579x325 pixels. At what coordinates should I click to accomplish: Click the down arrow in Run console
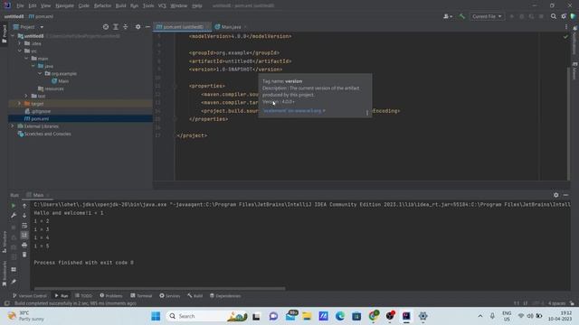pos(24,215)
